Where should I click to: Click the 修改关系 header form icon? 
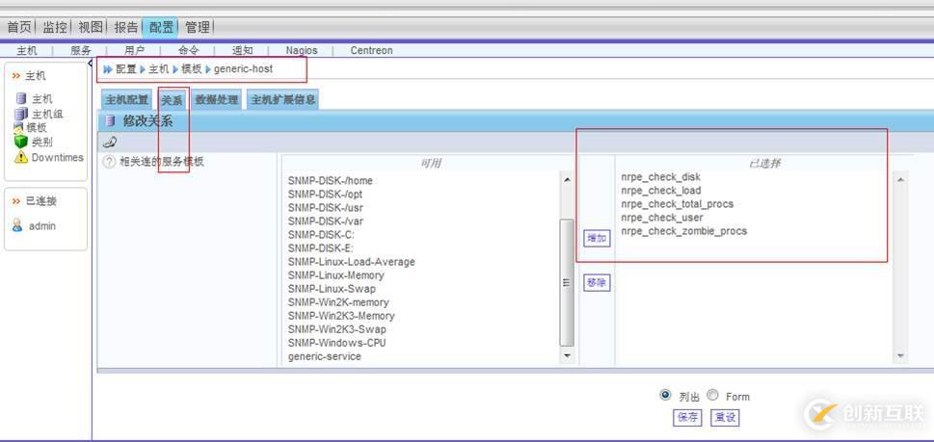(110, 120)
